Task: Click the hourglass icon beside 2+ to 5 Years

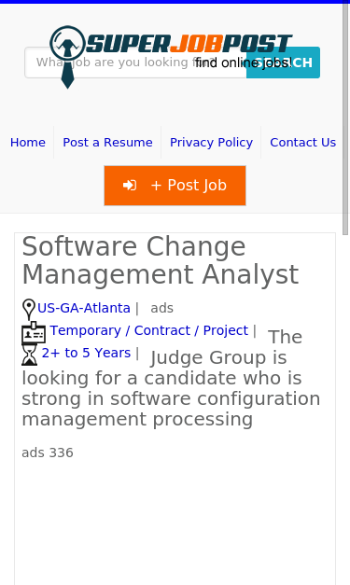Action: point(30,355)
